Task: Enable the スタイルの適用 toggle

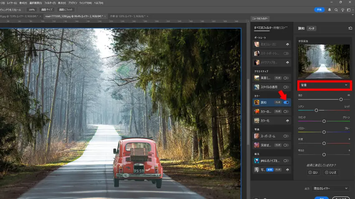Action: [x=286, y=87]
